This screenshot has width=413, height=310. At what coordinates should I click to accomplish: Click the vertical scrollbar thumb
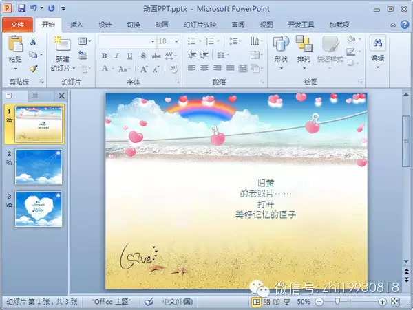click(406, 141)
